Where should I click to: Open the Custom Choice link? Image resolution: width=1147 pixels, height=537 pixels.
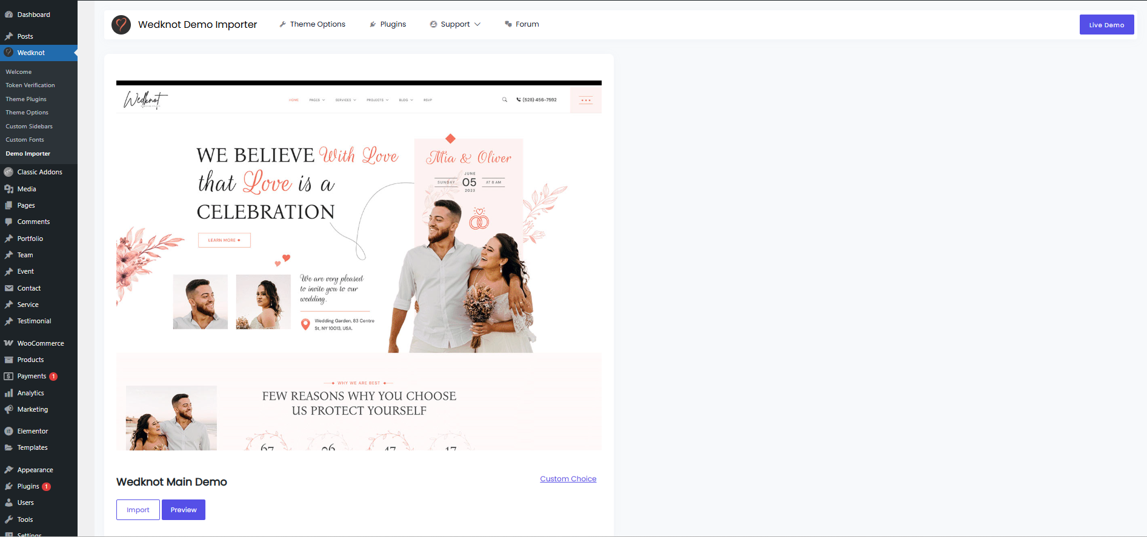point(568,479)
